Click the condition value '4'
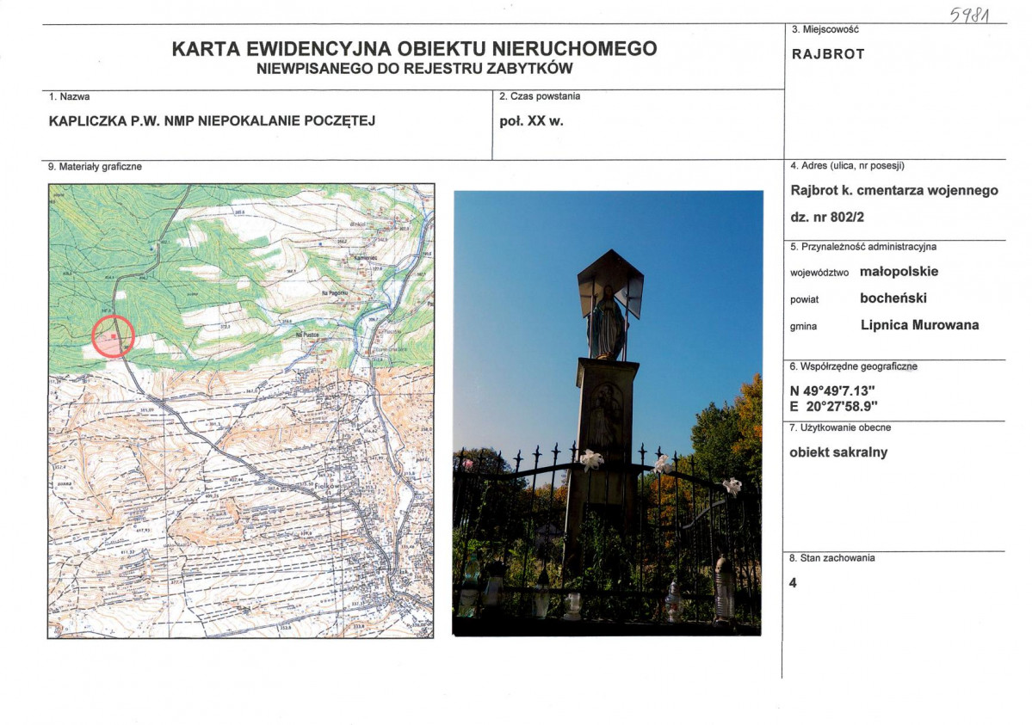This screenshot has width=1032, height=725. point(793,583)
